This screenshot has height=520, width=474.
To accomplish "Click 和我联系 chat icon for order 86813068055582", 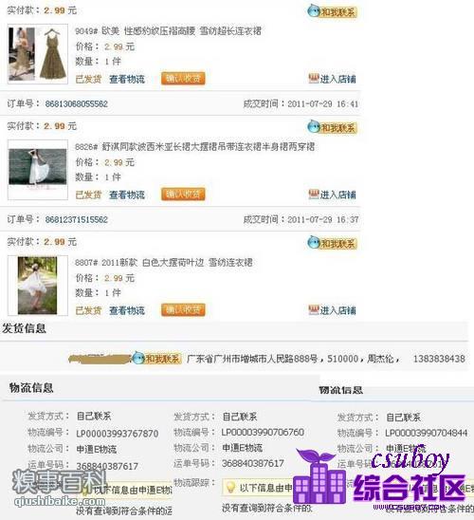I will tap(332, 127).
